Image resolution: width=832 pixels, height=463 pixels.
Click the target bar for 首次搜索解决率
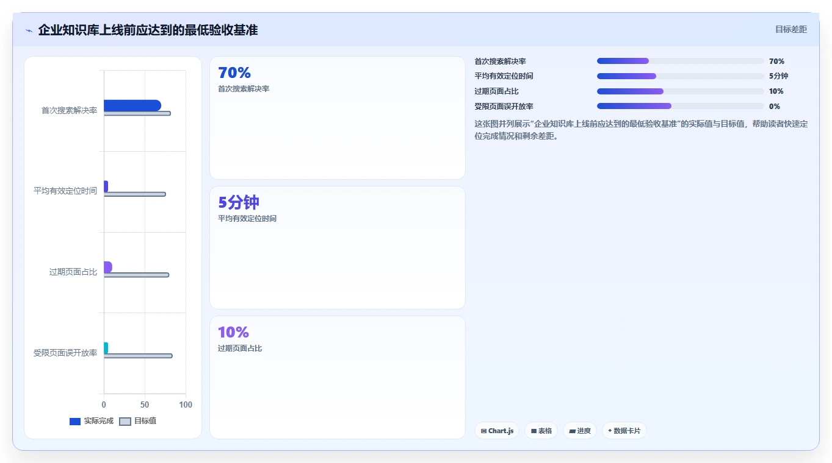point(137,113)
